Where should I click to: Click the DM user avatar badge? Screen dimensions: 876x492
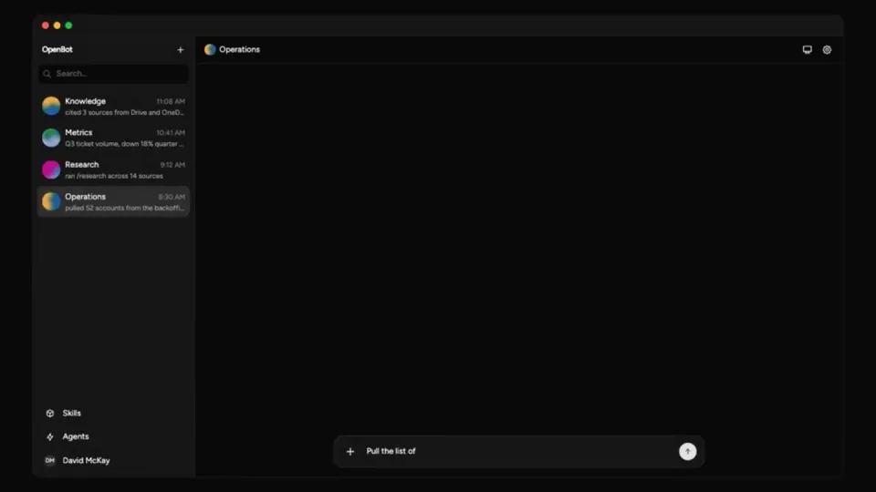49,461
